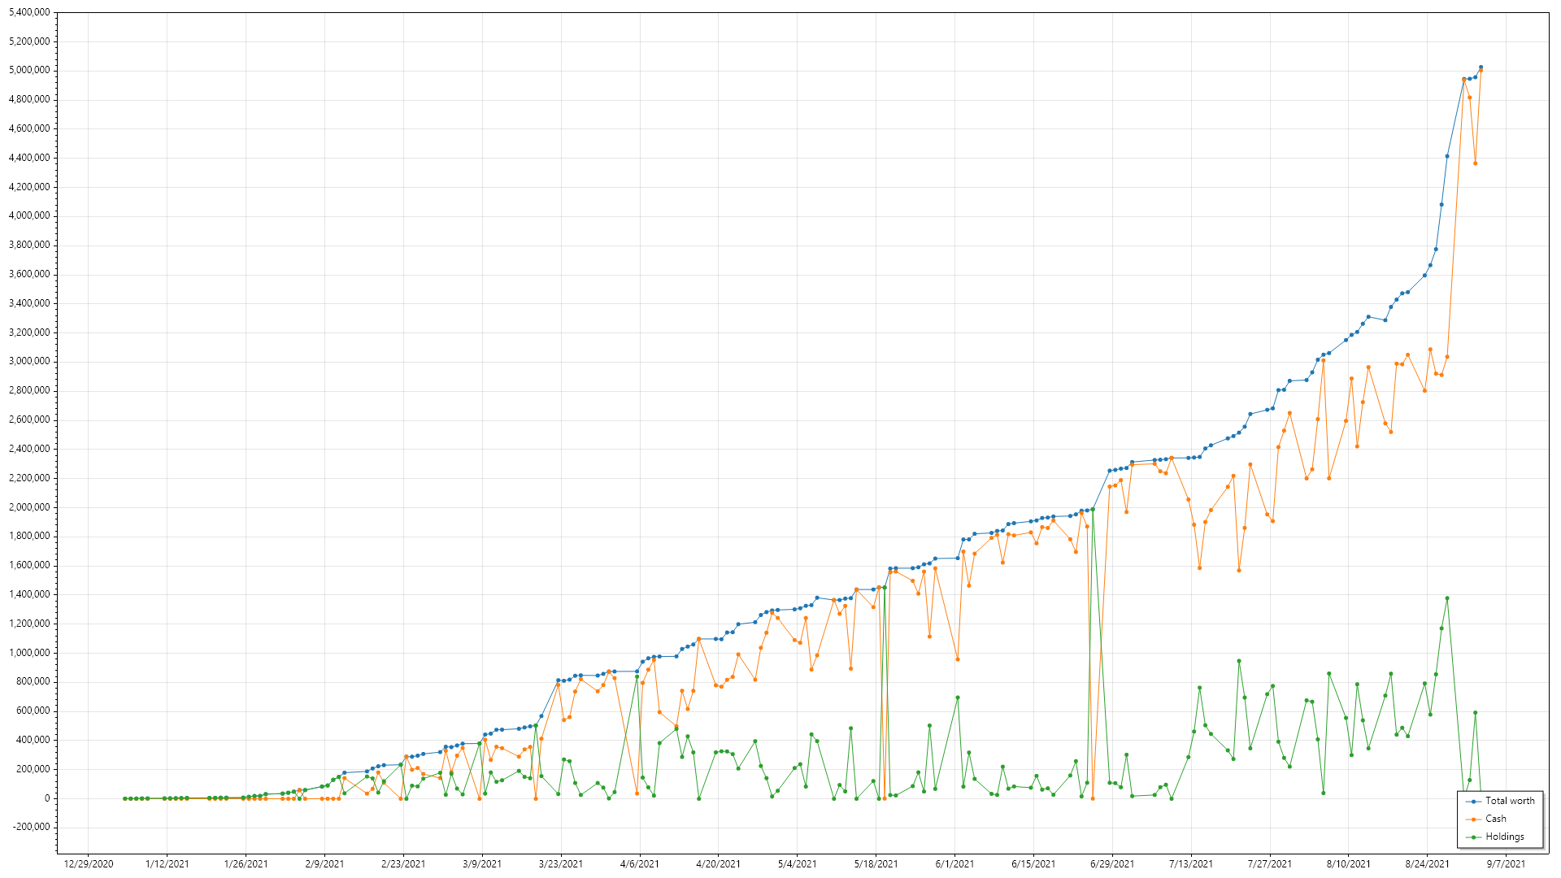Click the highest green Holdings point near 8/24/2021

click(x=1447, y=598)
